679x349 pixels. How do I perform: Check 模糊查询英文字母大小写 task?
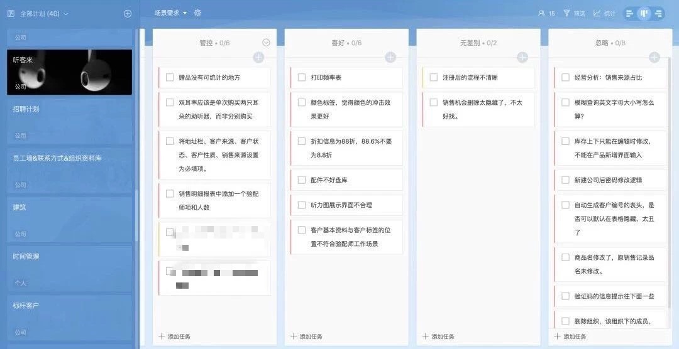(x=566, y=102)
